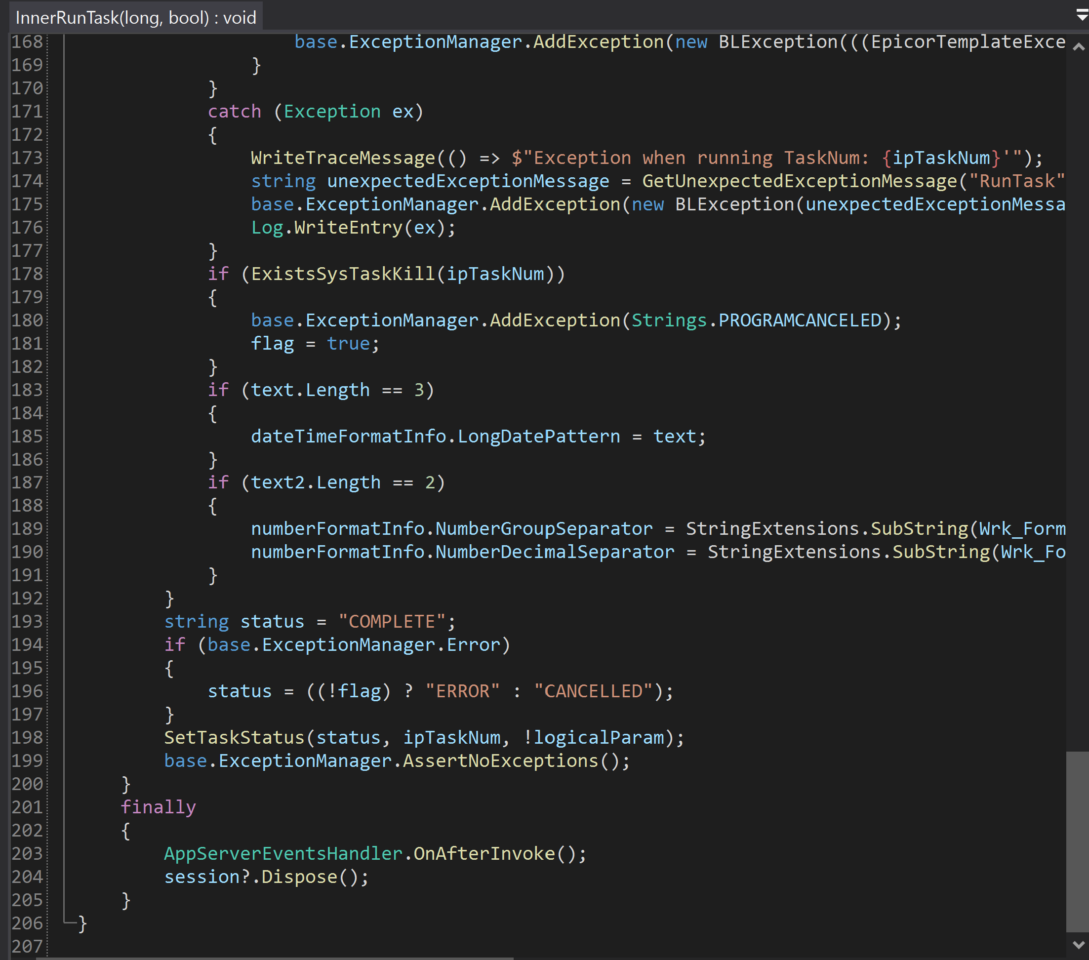Click the AppServerEventsHandler type name
Viewport: 1089px width, 960px height.
pyautogui.click(x=283, y=853)
